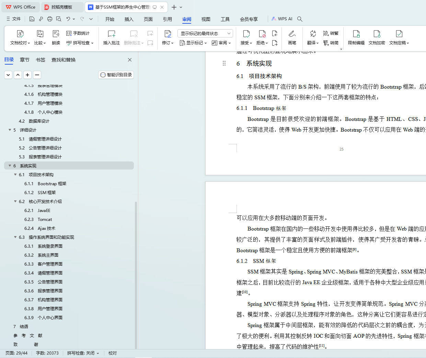Click the WPS Office home tab
The width and height of the screenshot is (426, 358).
21,7
